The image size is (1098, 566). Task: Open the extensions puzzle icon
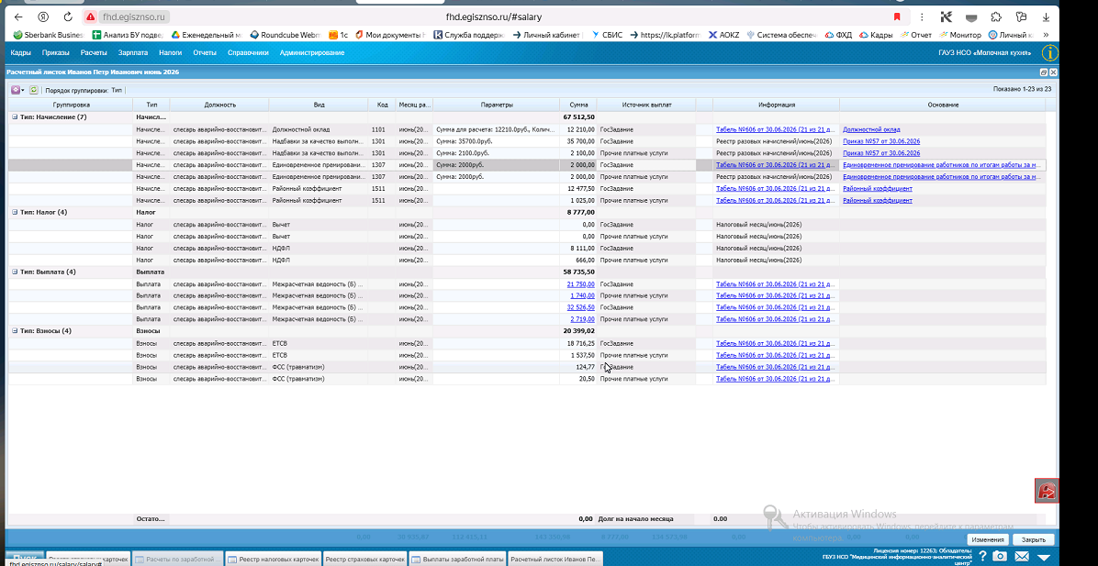996,17
